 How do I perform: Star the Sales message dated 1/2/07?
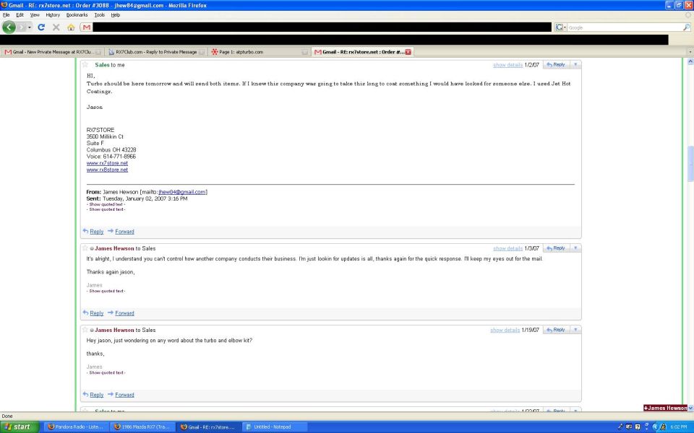[85, 64]
